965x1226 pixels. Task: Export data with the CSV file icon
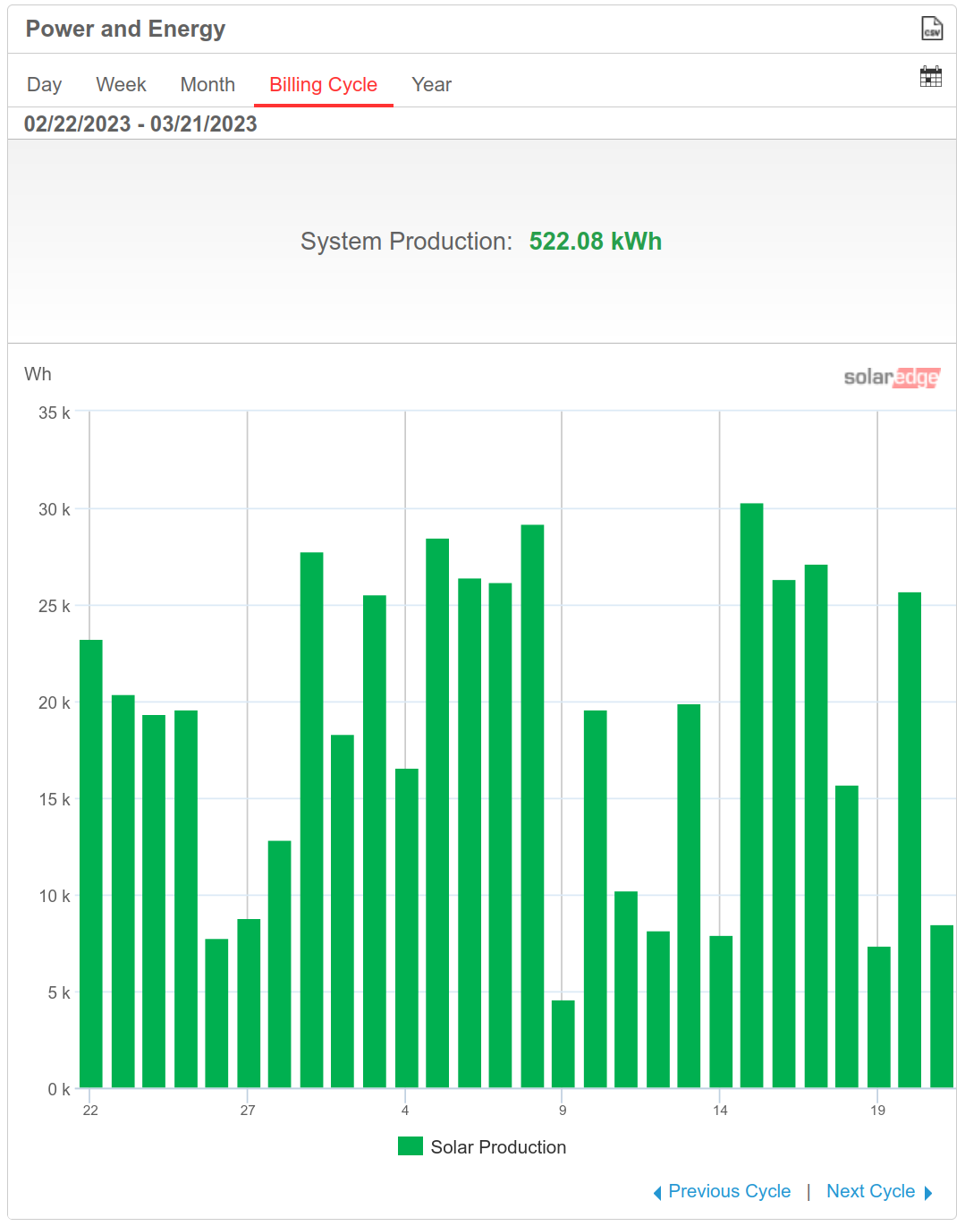pyautogui.click(x=931, y=29)
